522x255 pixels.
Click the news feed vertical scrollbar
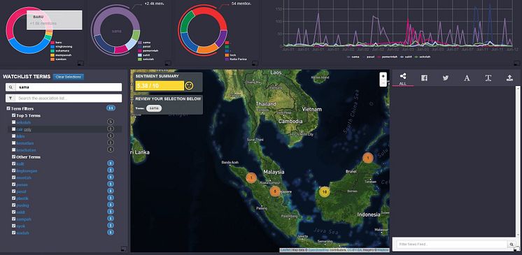pos(518,161)
